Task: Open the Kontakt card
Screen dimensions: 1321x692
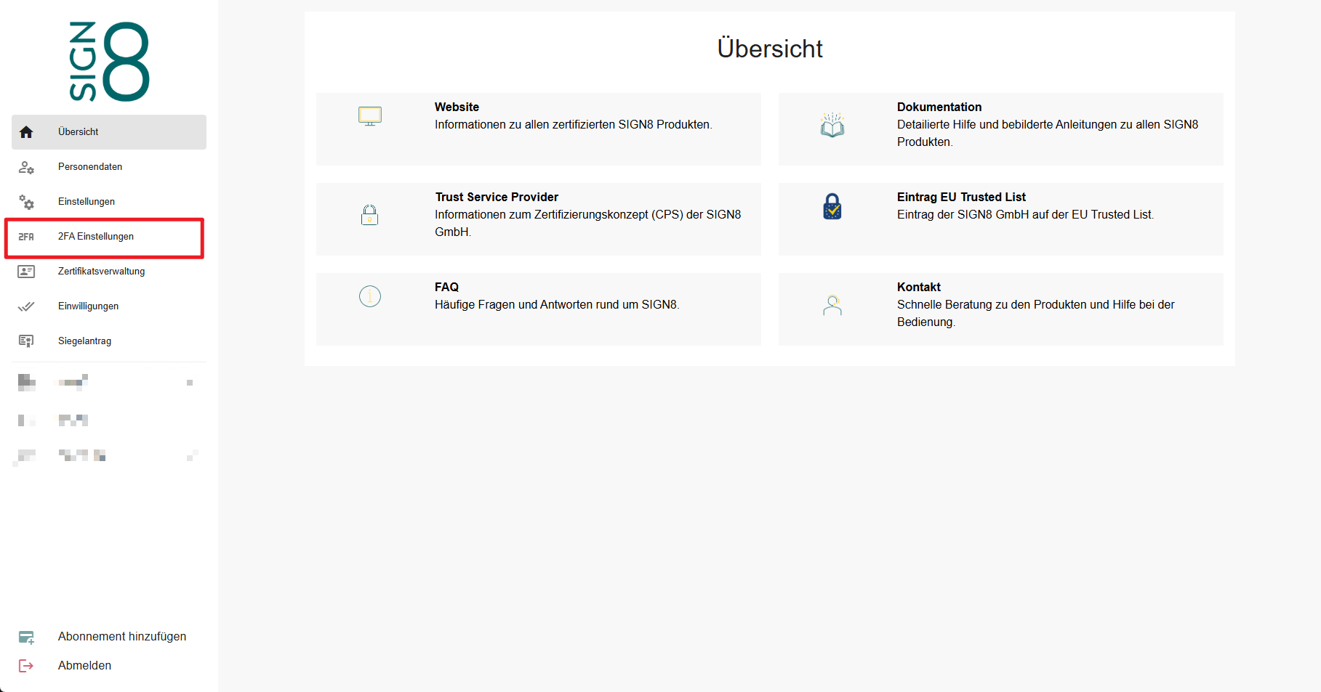Action: click(1000, 309)
